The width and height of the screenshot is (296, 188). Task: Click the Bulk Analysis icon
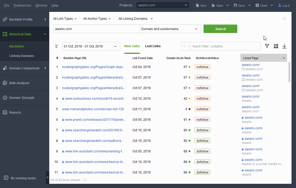coord(5,83)
